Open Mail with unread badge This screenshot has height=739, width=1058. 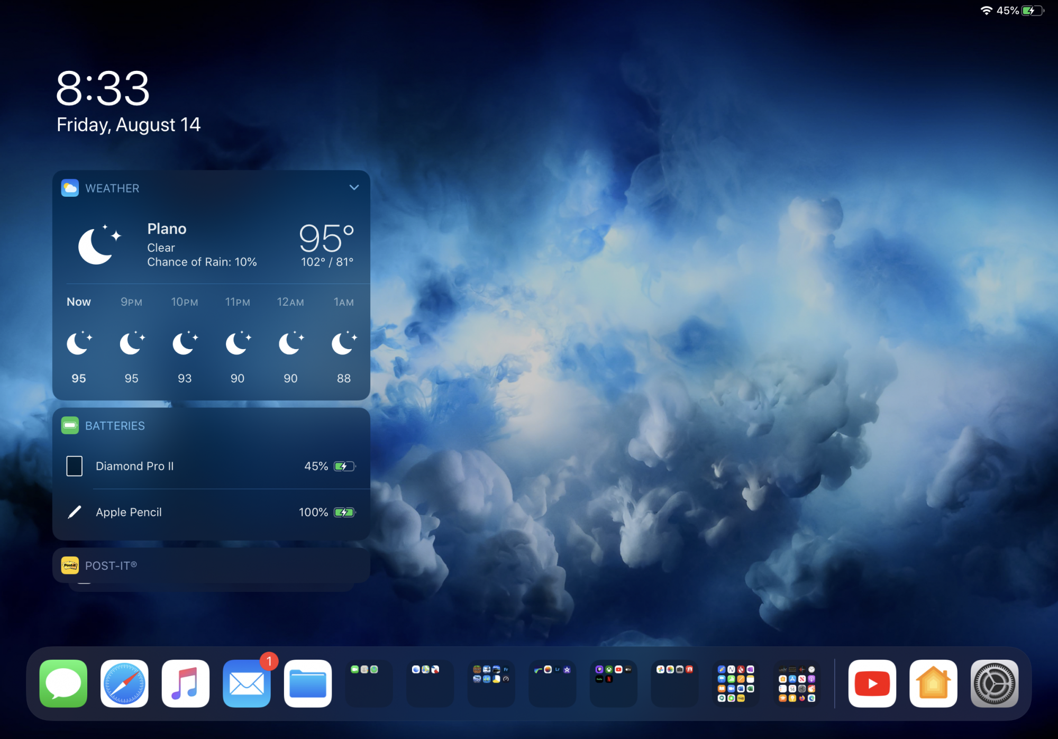point(247,683)
